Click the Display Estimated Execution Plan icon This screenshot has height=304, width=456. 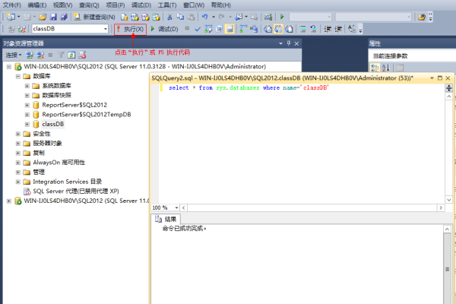tap(208, 29)
